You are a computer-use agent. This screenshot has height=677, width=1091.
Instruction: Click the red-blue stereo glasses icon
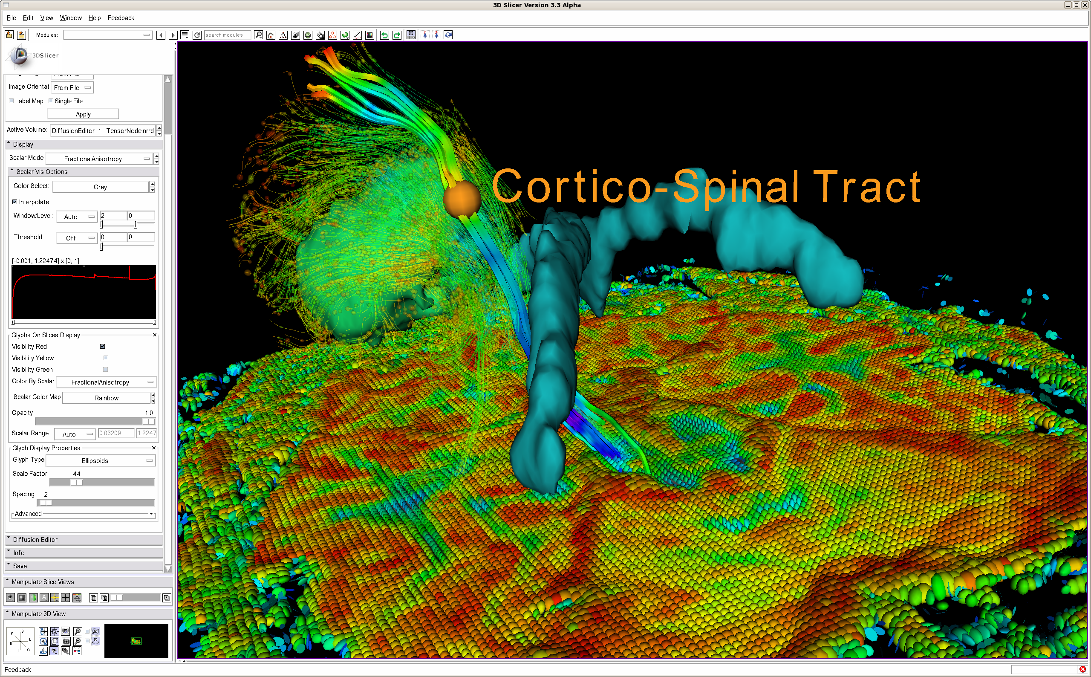pyautogui.click(x=77, y=651)
